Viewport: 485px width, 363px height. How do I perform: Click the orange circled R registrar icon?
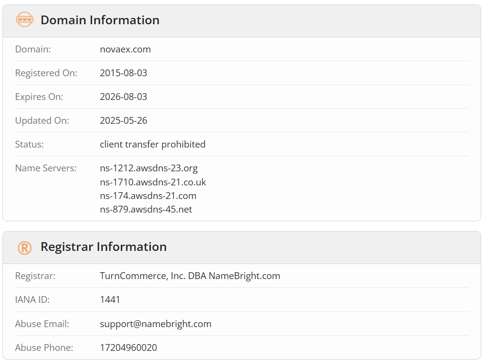click(24, 247)
